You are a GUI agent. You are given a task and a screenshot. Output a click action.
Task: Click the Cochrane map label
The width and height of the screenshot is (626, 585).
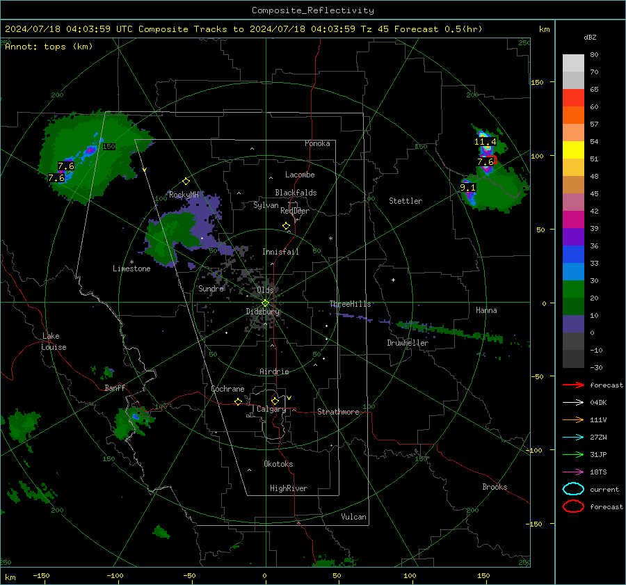click(x=227, y=389)
